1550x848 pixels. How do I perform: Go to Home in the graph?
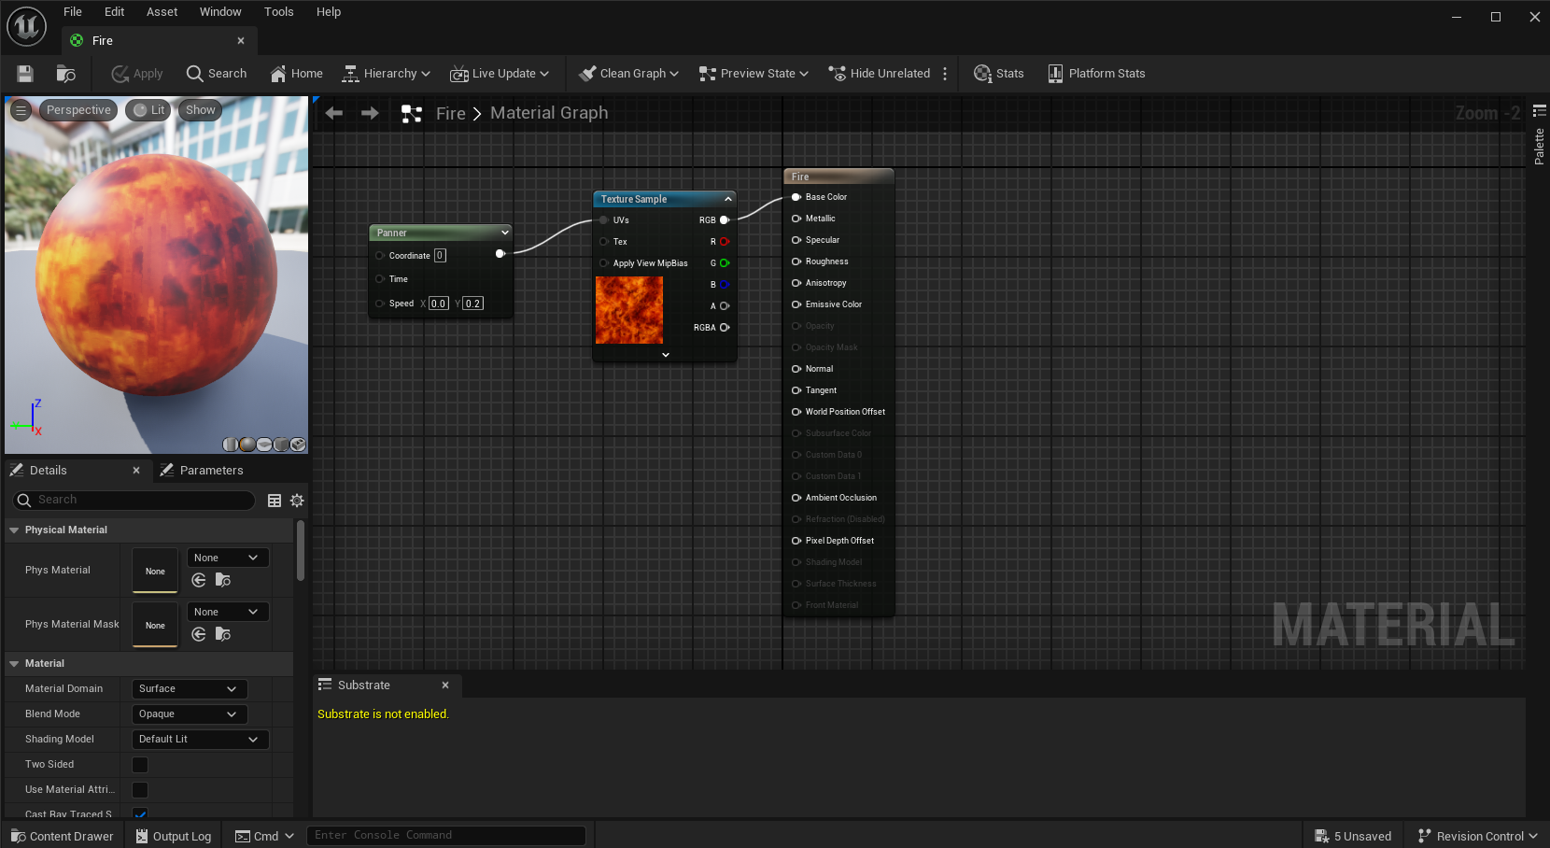(296, 74)
